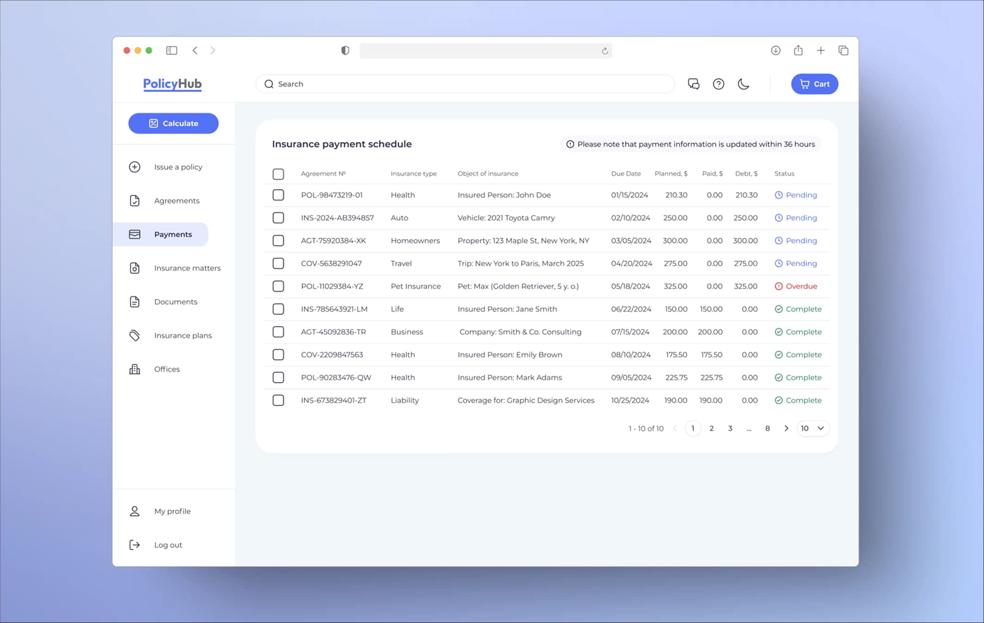The height and width of the screenshot is (623, 984).
Task: Click the help question mark icon
Action: [719, 84]
